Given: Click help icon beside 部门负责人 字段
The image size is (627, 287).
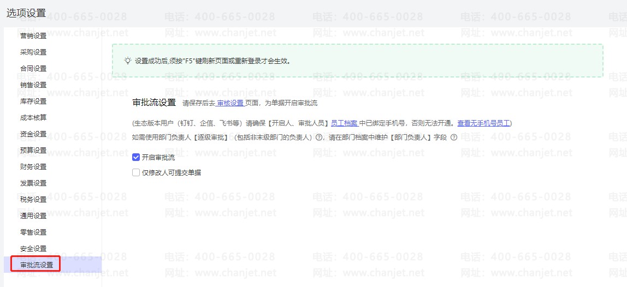Looking at the screenshot, I should (x=453, y=138).
